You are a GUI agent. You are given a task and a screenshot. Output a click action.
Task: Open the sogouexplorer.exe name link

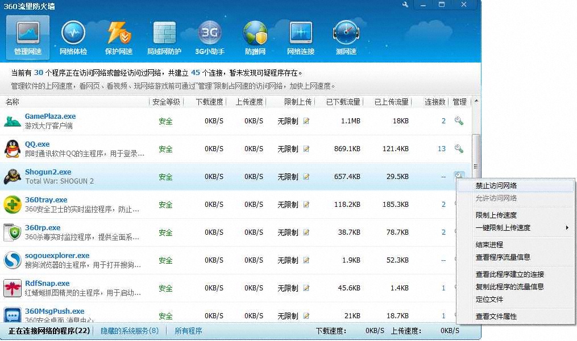[57, 255]
